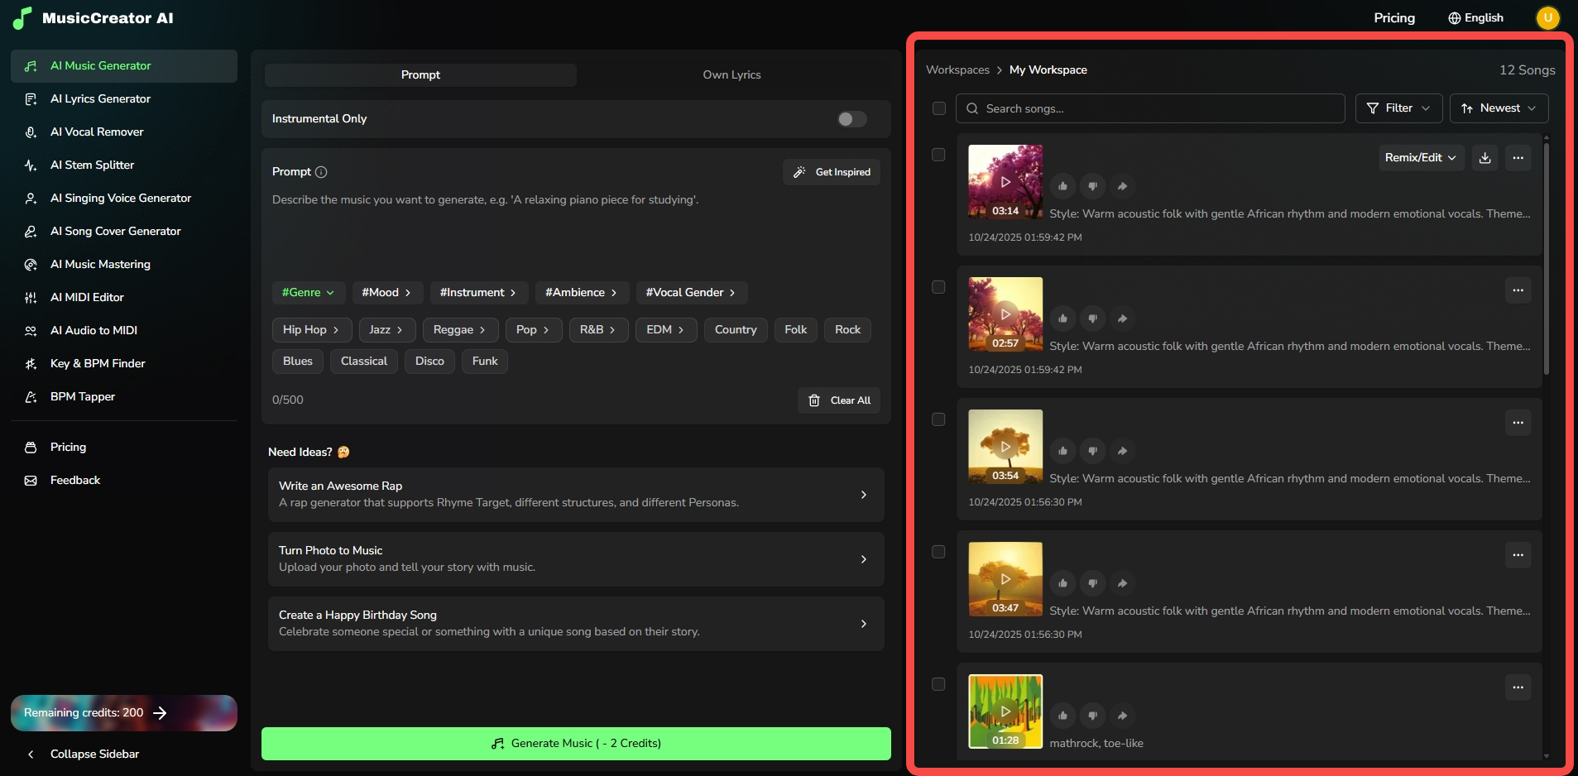Click Get Inspired above the prompt field

click(x=832, y=172)
